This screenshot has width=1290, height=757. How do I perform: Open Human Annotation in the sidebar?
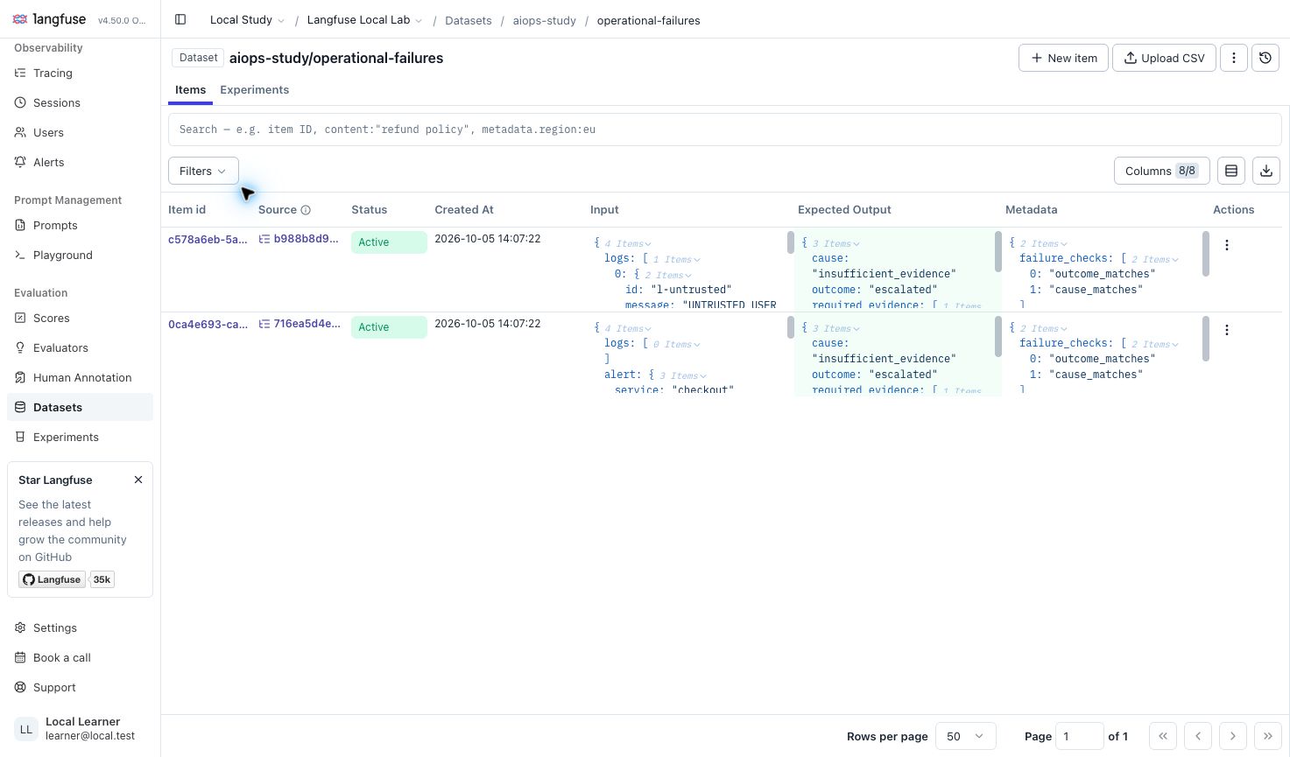(x=80, y=378)
